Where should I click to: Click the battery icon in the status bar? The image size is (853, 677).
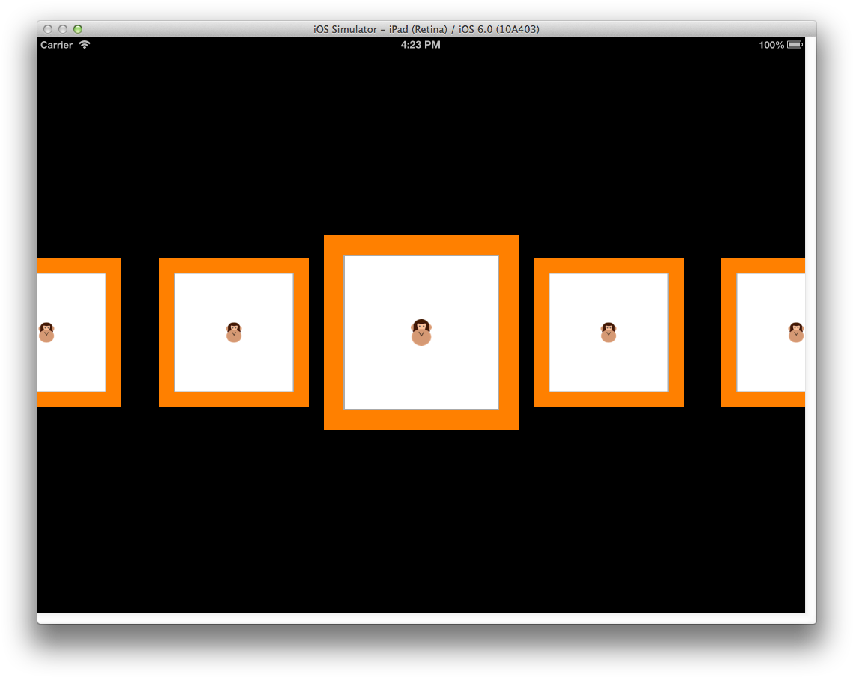pos(795,45)
